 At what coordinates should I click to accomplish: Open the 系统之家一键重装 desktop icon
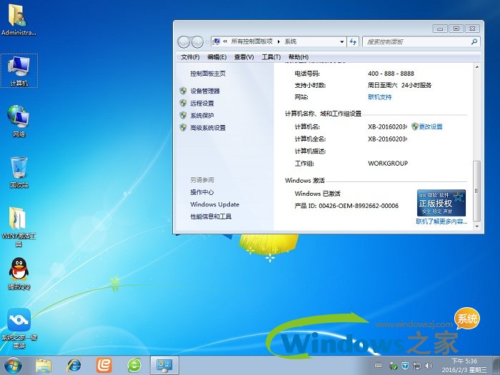(19, 328)
